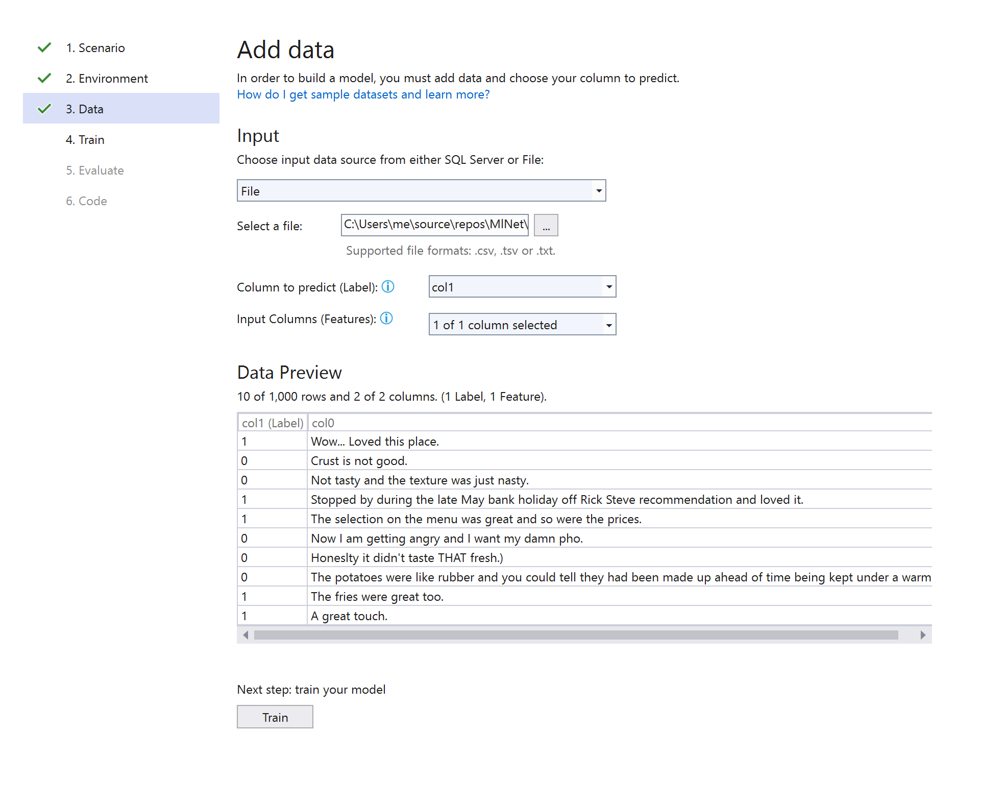Go to the Evaluate step

(x=95, y=170)
